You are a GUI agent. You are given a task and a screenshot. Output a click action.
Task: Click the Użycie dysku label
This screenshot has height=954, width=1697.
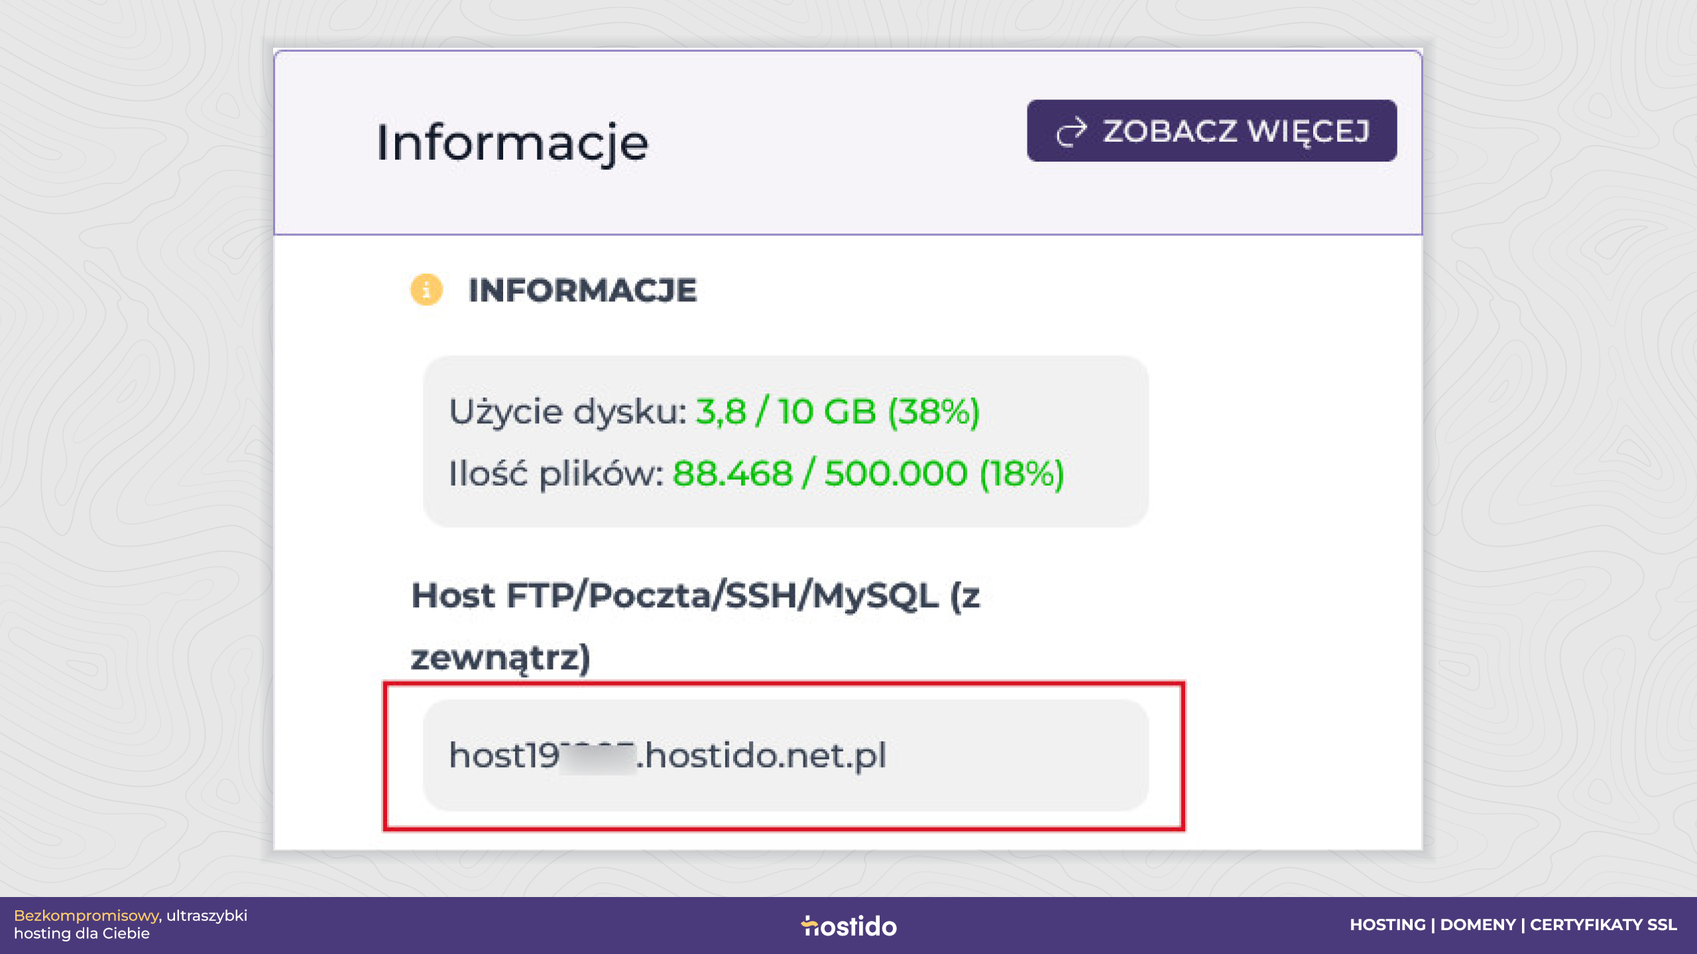tap(568, 412)
